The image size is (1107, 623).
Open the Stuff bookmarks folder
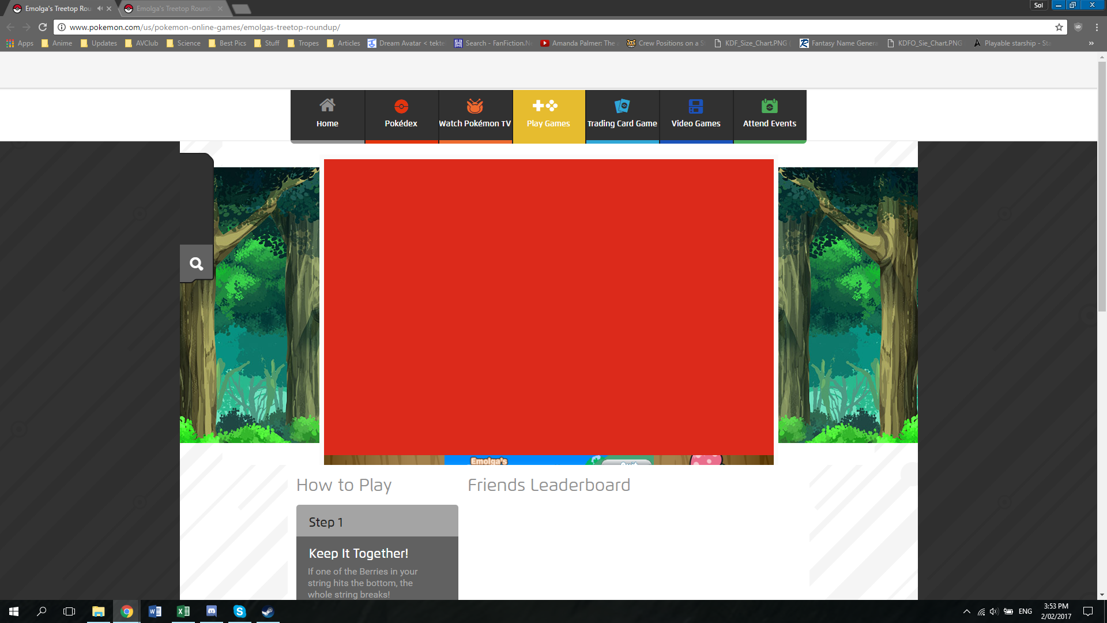[x=266, y=43]
